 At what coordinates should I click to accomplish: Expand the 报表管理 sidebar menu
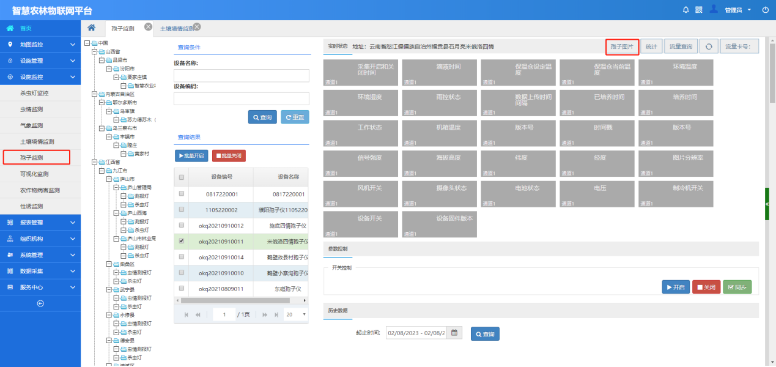[40, 223]
